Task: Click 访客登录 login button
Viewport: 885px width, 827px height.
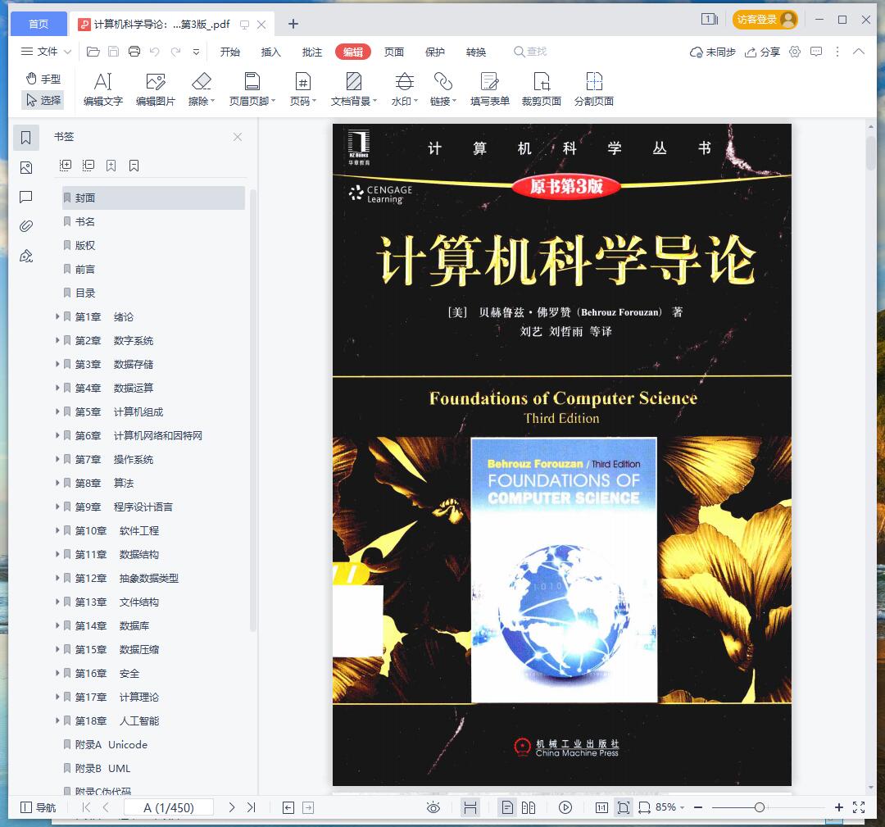Action: click(765, 20)
